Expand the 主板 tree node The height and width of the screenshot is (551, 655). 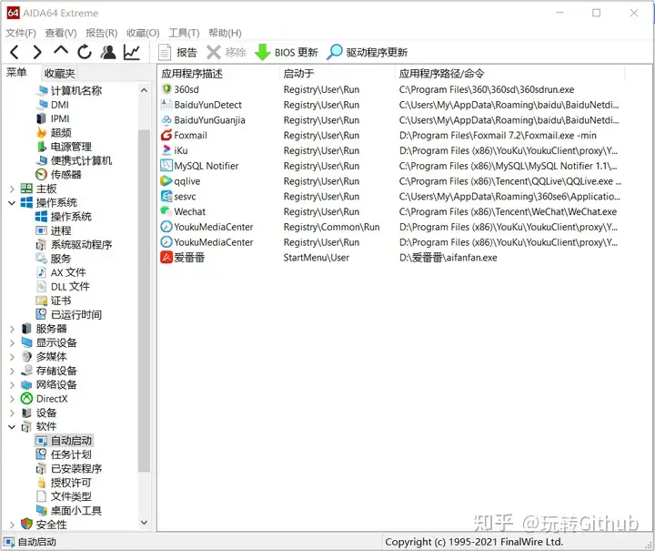click(x=12, y=189)
